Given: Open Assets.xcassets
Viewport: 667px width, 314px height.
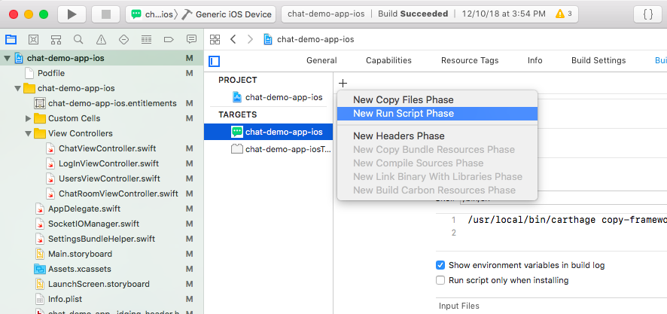Looking at the screenshot, I should 80,269.
